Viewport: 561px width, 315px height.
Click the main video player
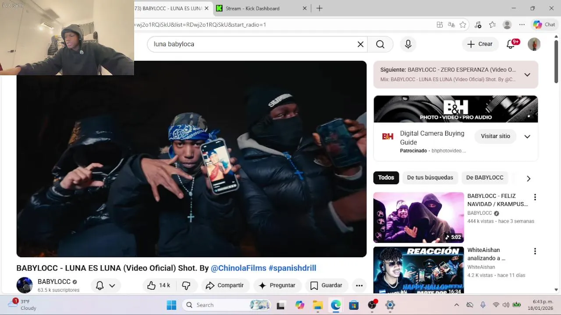(x=192, y=159)
